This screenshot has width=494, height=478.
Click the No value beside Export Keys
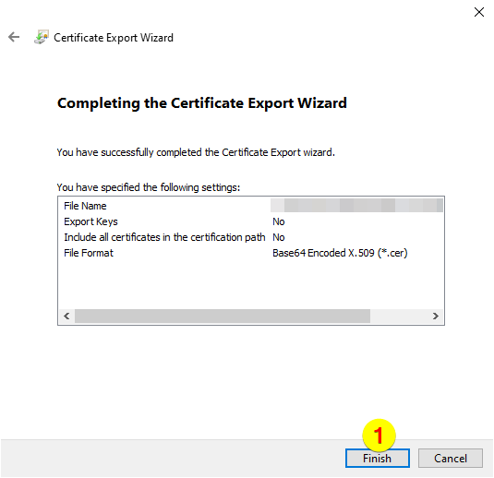click(x=279, y=221)
